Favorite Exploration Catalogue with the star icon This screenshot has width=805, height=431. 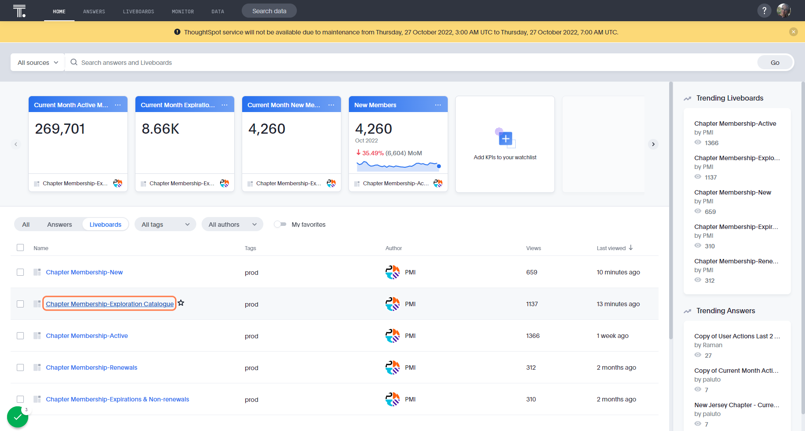(181, 303)
